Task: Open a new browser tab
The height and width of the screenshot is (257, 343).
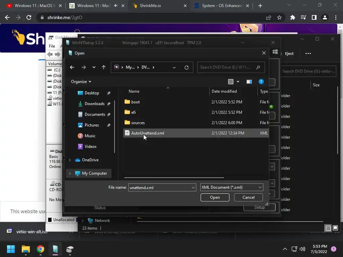Action: 260,6
